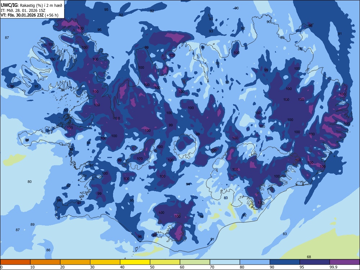Click the '50' tick label on the color scale
This screenshot has height=270, width=360.
(152, 267)
